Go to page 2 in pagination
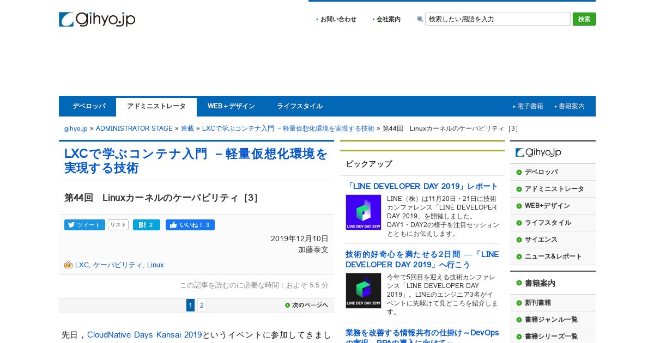This screenshot has width=654, height=343. point(202,305)
